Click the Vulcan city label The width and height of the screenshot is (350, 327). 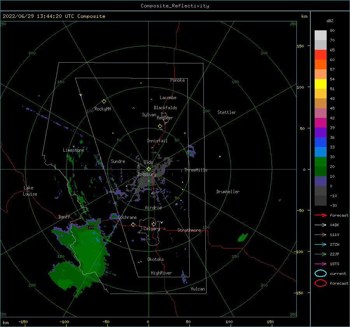[x=198, y=289]
